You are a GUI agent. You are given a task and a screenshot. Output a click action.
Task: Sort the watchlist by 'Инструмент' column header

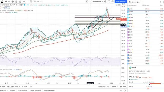[x=133, y=6]
